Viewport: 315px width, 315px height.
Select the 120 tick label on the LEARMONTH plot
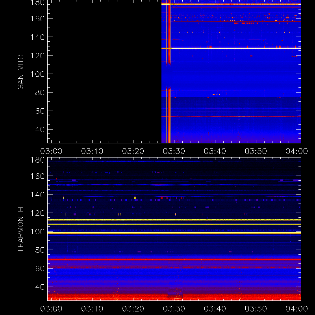click(37, 213)
